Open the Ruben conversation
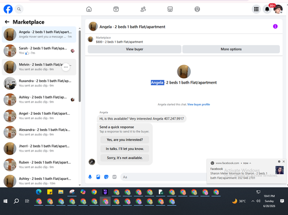This screenshot has width=288, height=215. pyautogui.click(x=39, y=165)
